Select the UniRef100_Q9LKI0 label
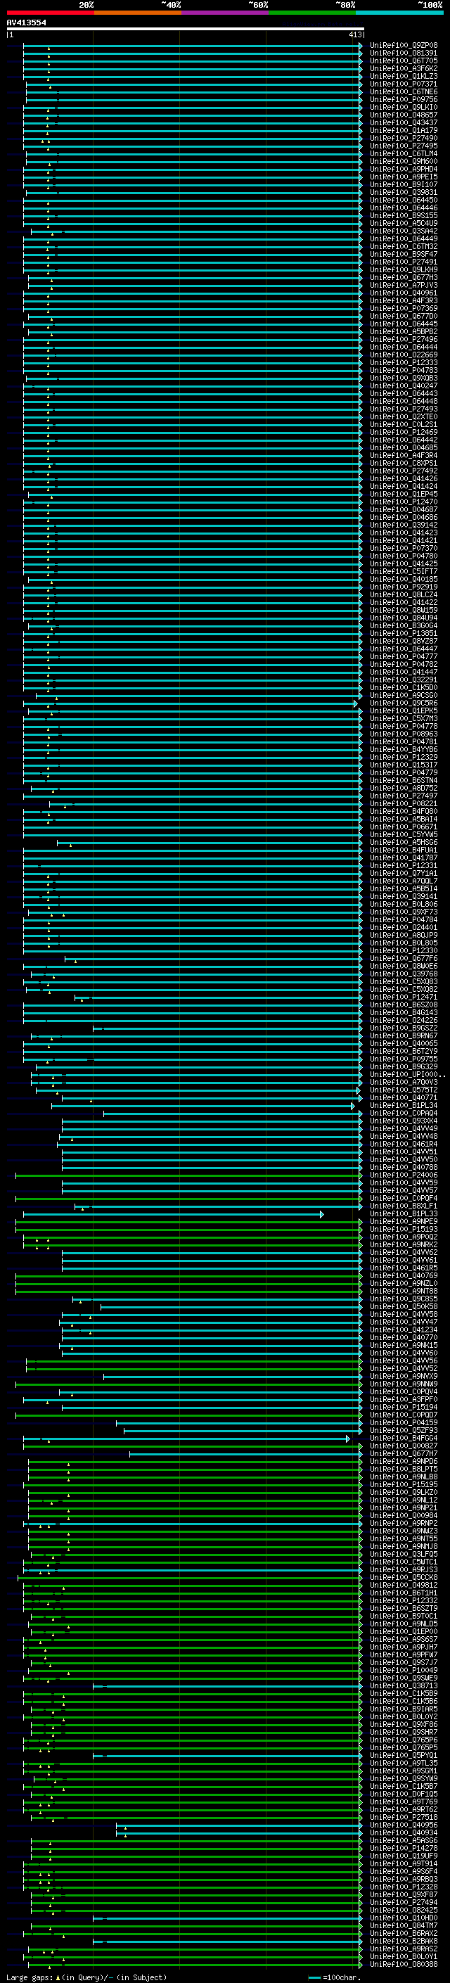The width and height of the screenshot is (450, 1983). (x=403, y=107)
